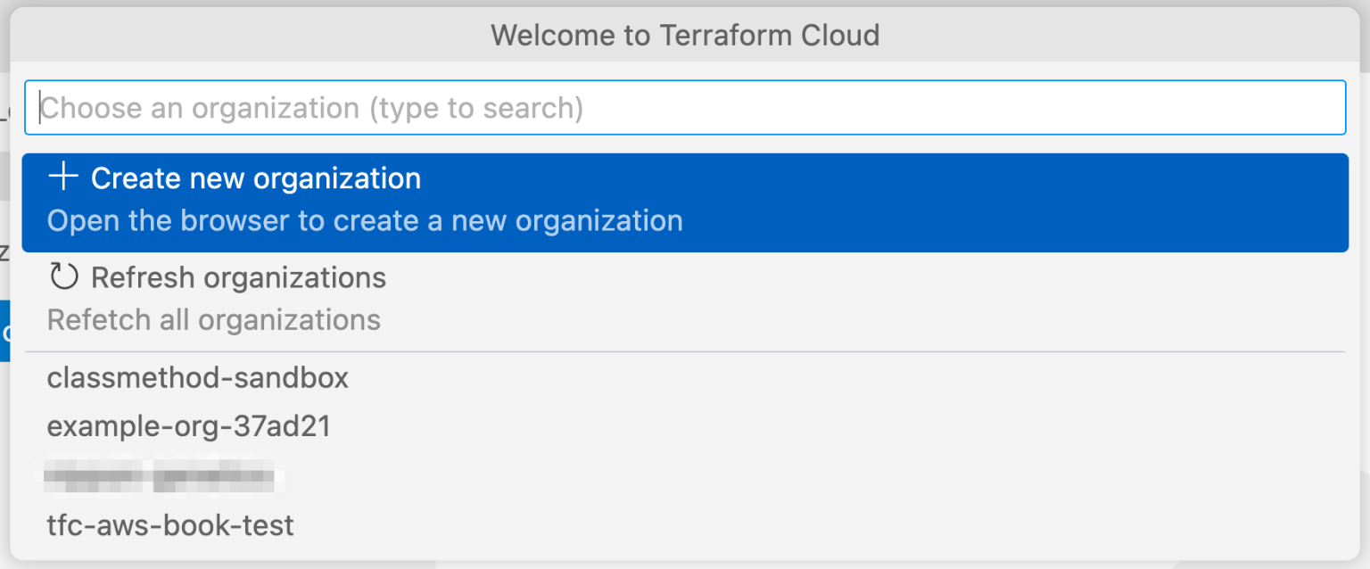Click the Welcome to Terraform Cloud title bar

click(x=685, y=35)
